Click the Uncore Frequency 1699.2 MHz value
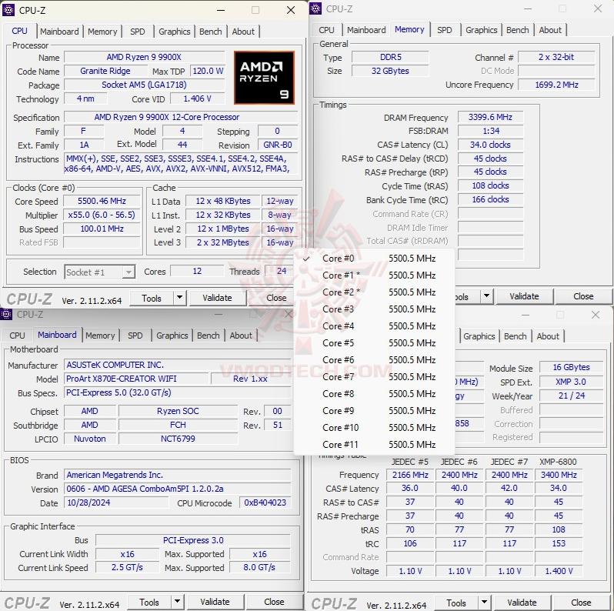 tap(556, 85)
